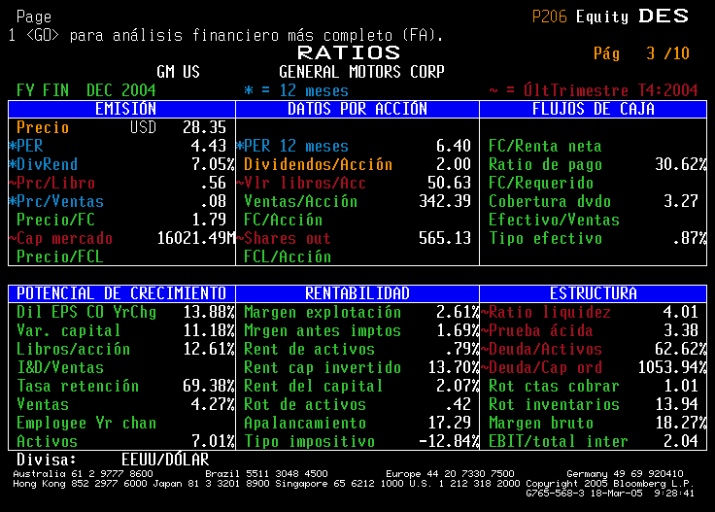Select the Precio/FC value 1.79
The image size is (715, 512).
point(209,220)
